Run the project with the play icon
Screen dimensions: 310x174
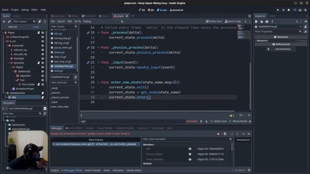(x=278, y=10)
